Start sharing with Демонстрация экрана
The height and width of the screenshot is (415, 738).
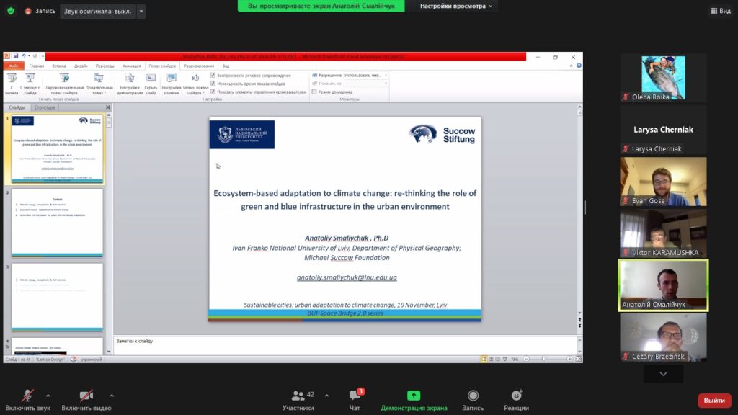click(414, 400)
